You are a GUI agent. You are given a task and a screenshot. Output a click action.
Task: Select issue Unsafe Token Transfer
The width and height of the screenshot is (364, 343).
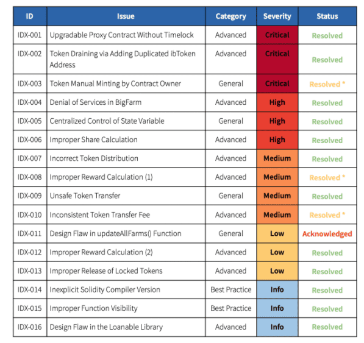click(x=85, y=196)
